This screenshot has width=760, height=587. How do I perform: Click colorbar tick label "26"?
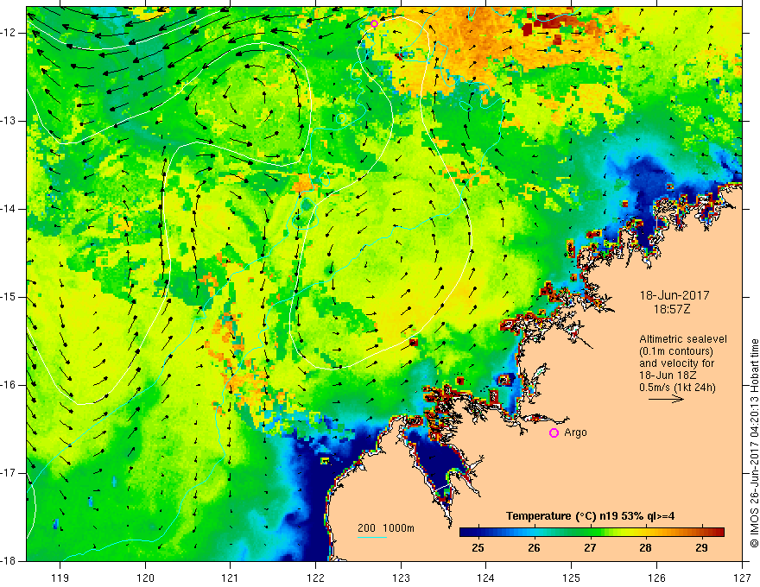[534, 548]
